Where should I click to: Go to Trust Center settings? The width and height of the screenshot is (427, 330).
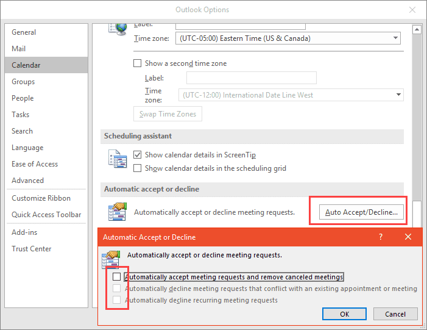(x=31, y=249)
